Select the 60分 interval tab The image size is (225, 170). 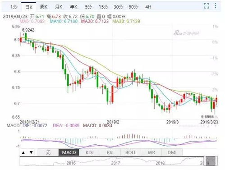(133, 7)
